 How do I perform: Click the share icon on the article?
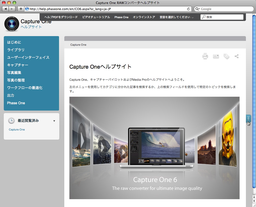(x=236, y=56)
